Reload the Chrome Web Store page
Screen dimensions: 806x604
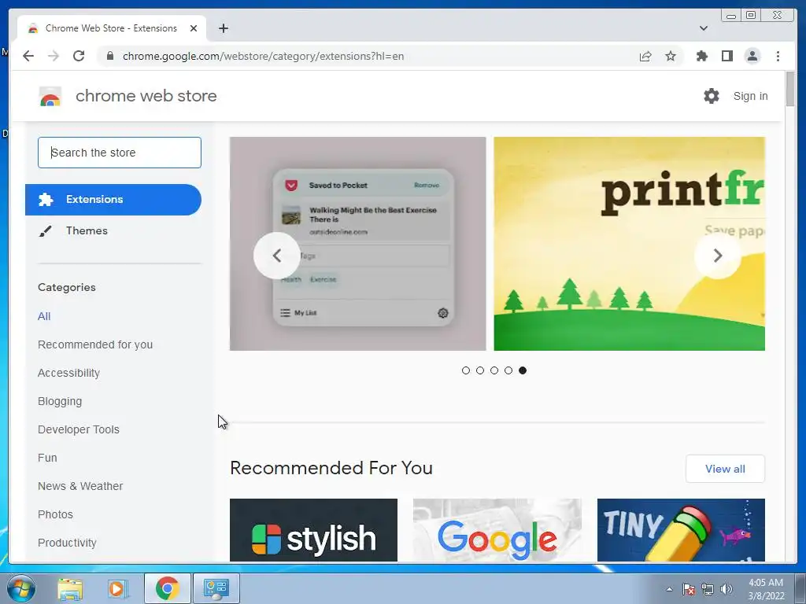(x=79, y=56)
